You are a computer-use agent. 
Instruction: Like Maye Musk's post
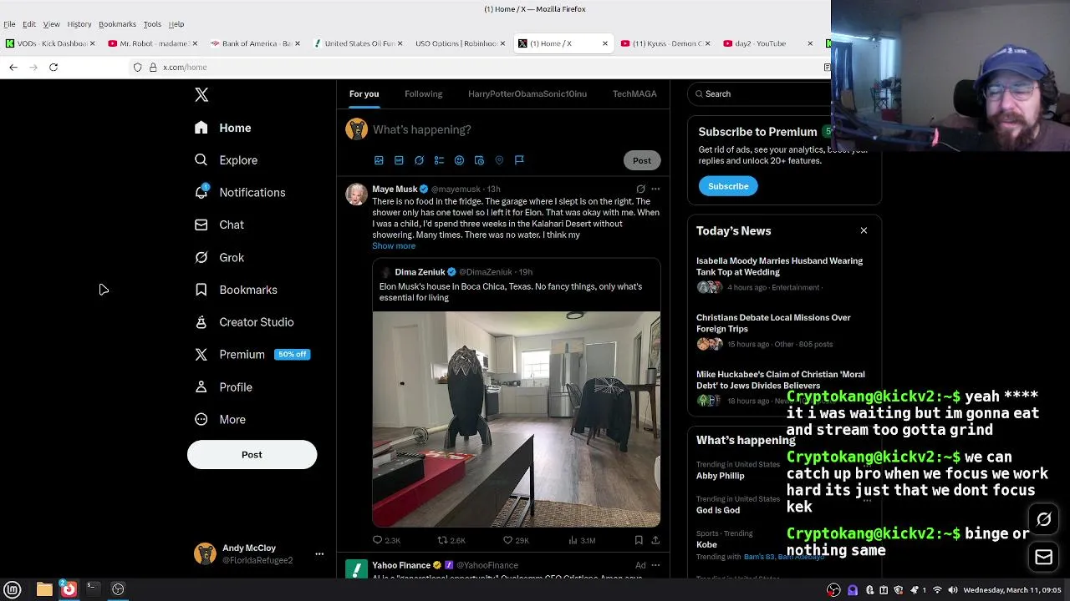tap(516, 541)
